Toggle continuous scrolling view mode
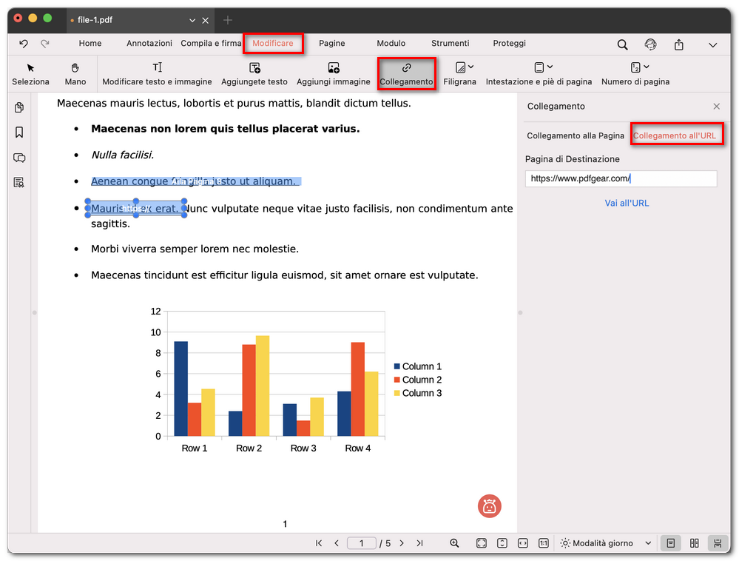The width and height of the screenshot is (739, 561). coord(718,543)
